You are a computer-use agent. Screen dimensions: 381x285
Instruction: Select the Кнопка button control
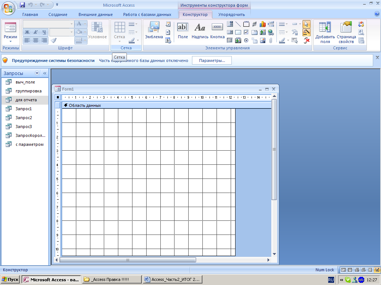click(x=217, y=30)
